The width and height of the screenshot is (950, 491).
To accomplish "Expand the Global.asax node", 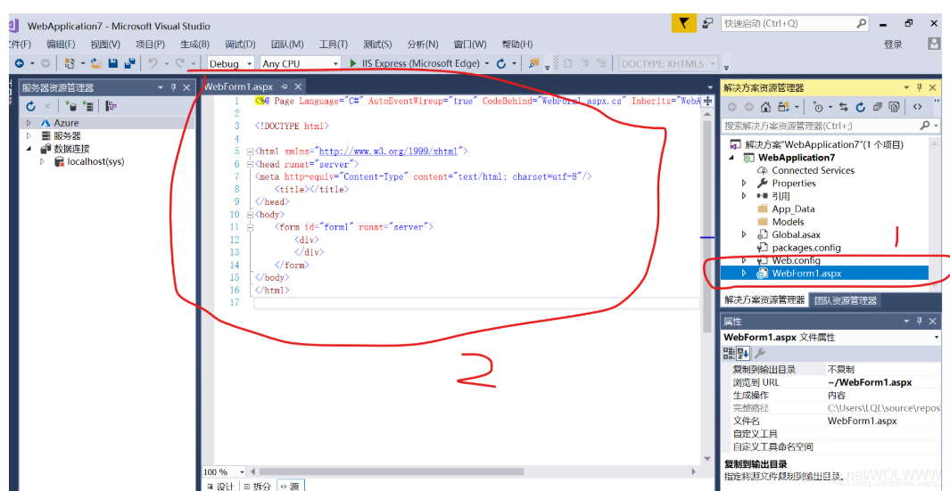I will [x=745, y=234].
